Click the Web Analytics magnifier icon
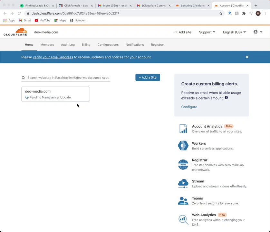The height and width of the screenshot is (232, 270). 183,220
